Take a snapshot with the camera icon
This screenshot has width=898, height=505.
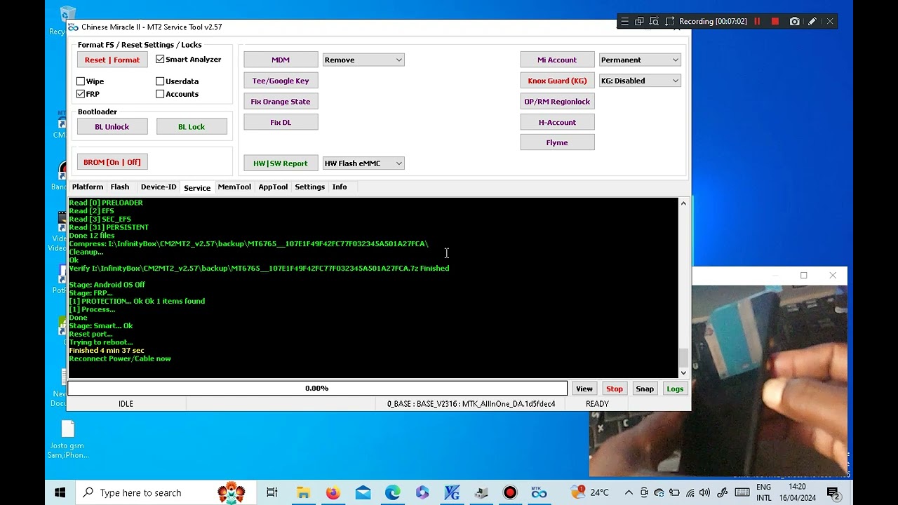[795, 21]
